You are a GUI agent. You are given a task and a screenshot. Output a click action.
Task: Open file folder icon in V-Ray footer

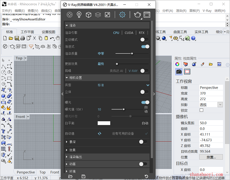[x=70, y=176]
